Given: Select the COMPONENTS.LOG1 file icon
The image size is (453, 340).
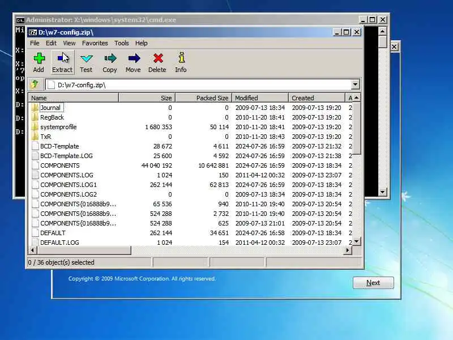Looking at the screenshot, I should [35, 185].
